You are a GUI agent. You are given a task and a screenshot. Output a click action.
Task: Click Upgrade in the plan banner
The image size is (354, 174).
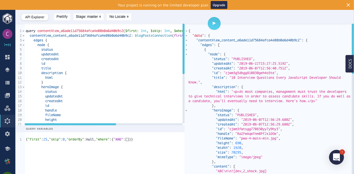click(219, 5)
